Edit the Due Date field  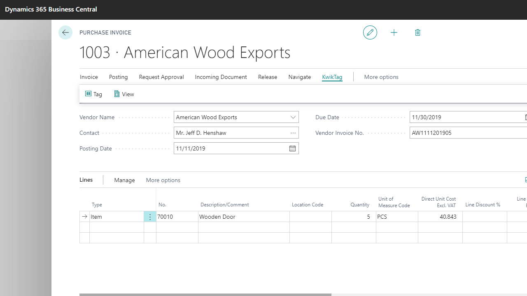coord(468,117)
